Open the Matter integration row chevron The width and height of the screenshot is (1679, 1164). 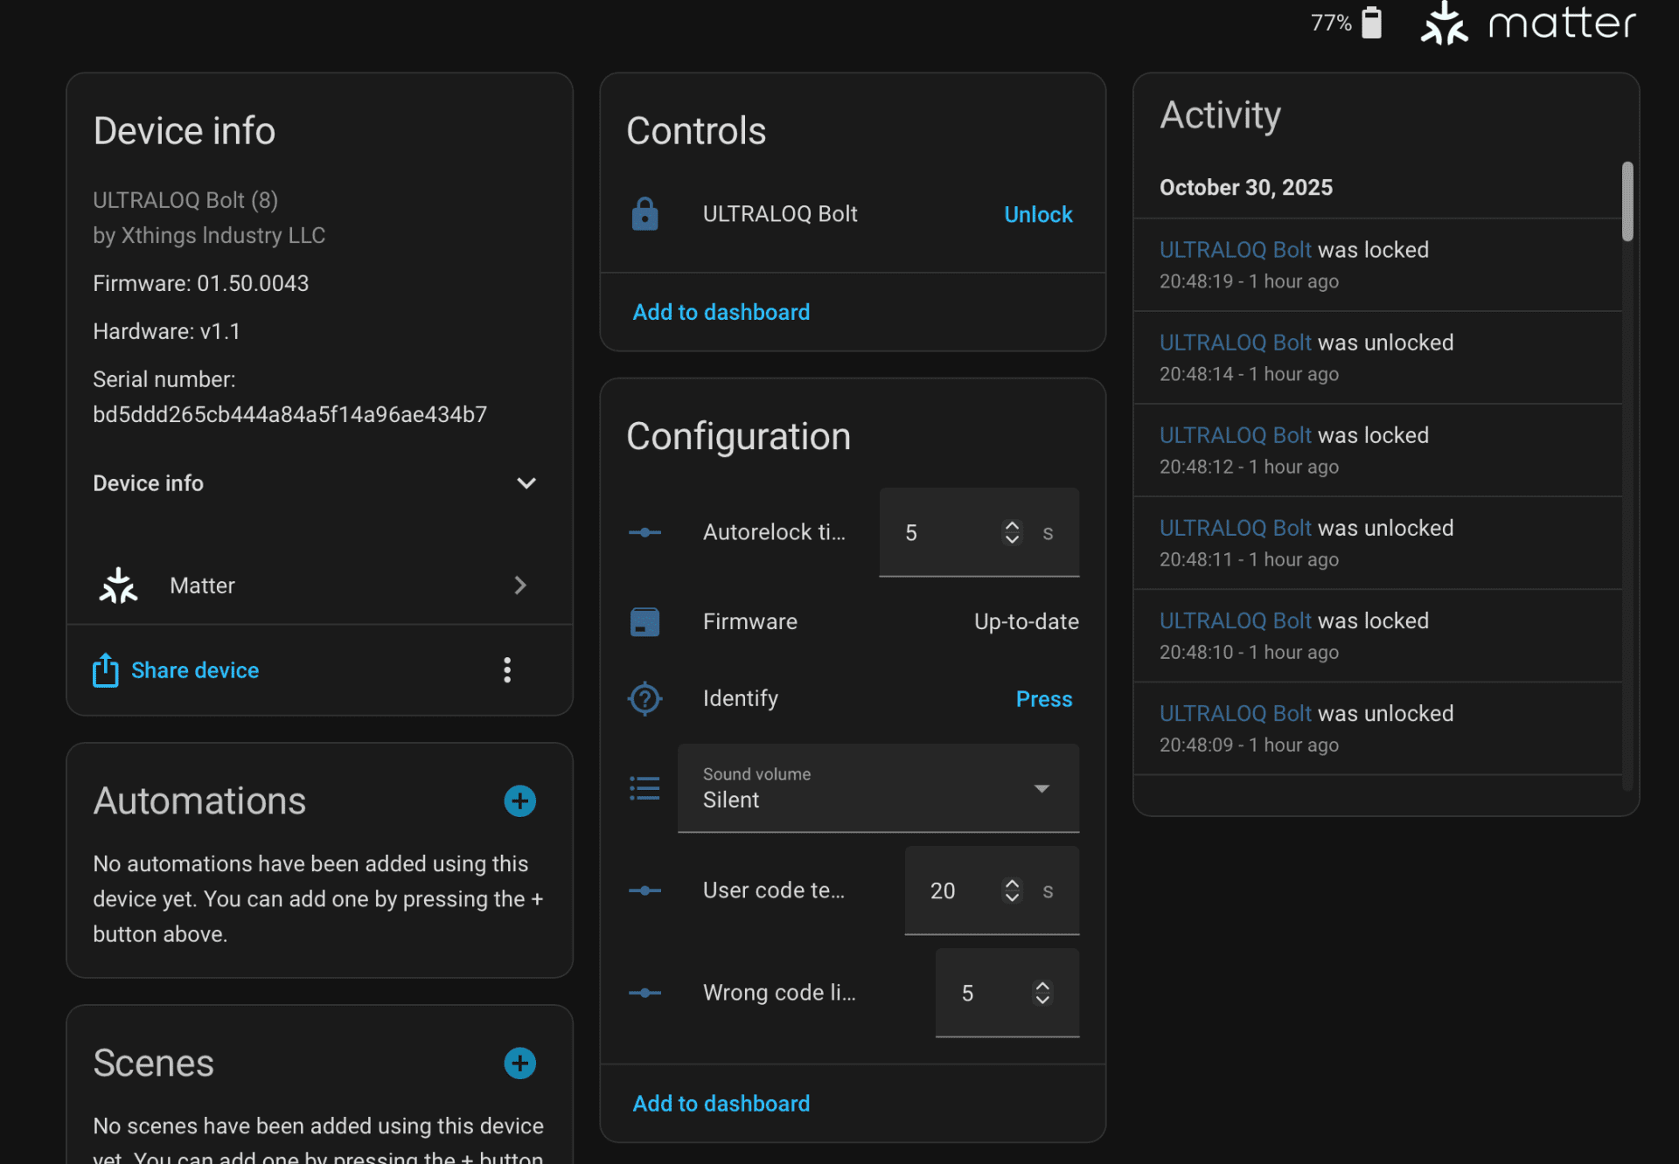(520, 585)
